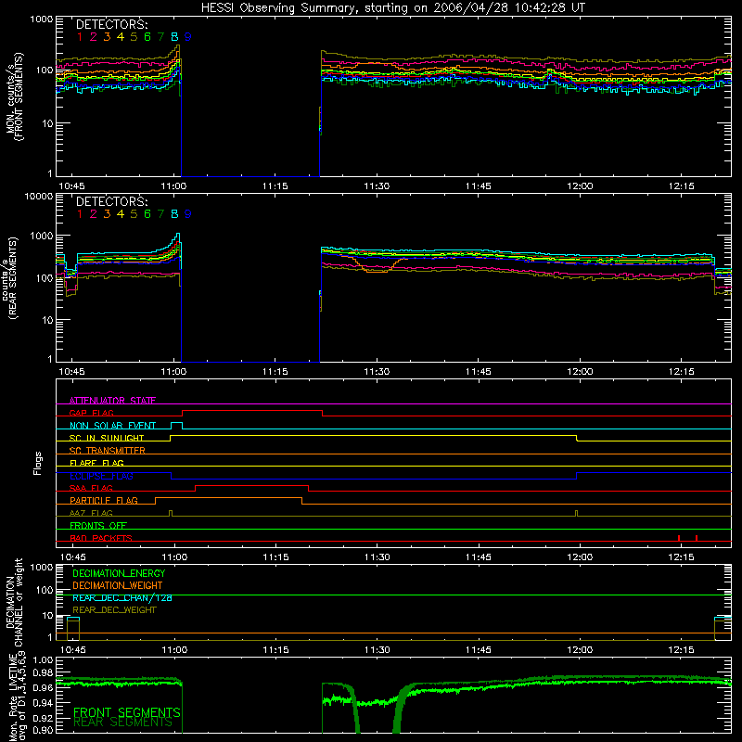Click the ATTENUATOR_STATE flag label
Screen dimensions: 742x742
tap(112, 401)
